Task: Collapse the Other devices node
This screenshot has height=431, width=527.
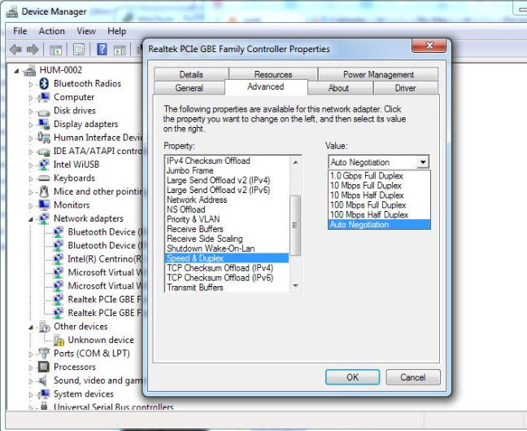Action: coord(31,327)
